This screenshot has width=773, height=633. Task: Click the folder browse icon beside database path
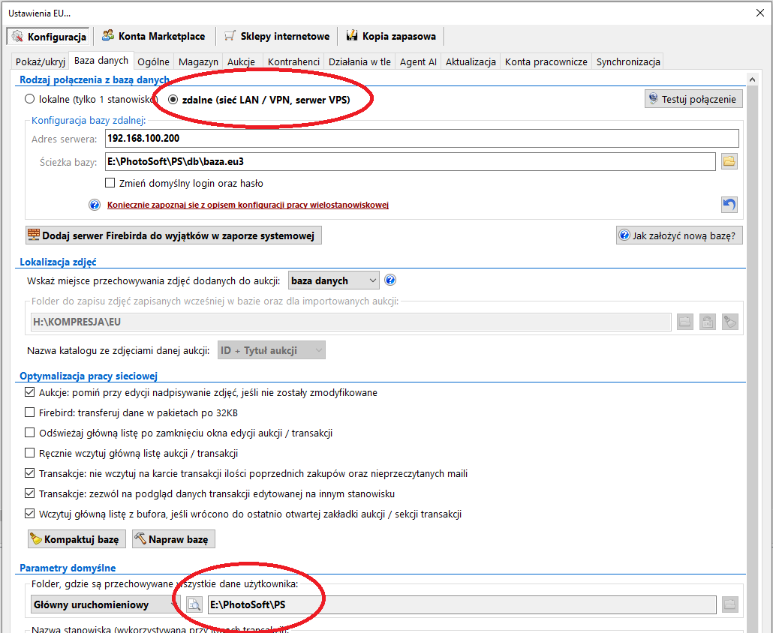point(729,161)
